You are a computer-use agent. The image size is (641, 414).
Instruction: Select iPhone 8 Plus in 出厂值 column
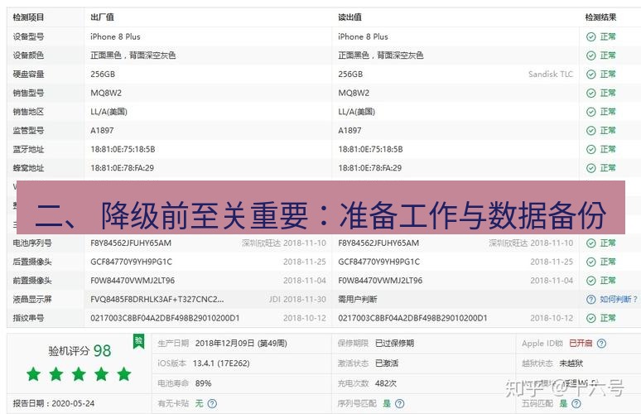115,36
